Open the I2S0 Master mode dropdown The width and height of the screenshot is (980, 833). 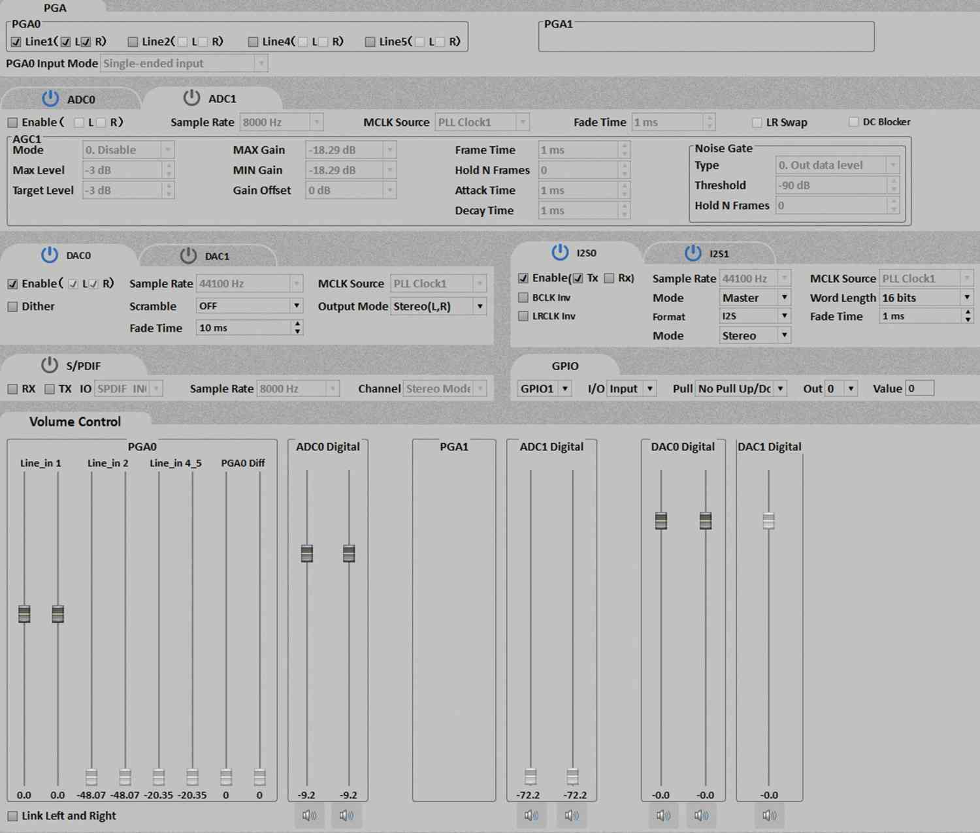click(x=755, y=298)
